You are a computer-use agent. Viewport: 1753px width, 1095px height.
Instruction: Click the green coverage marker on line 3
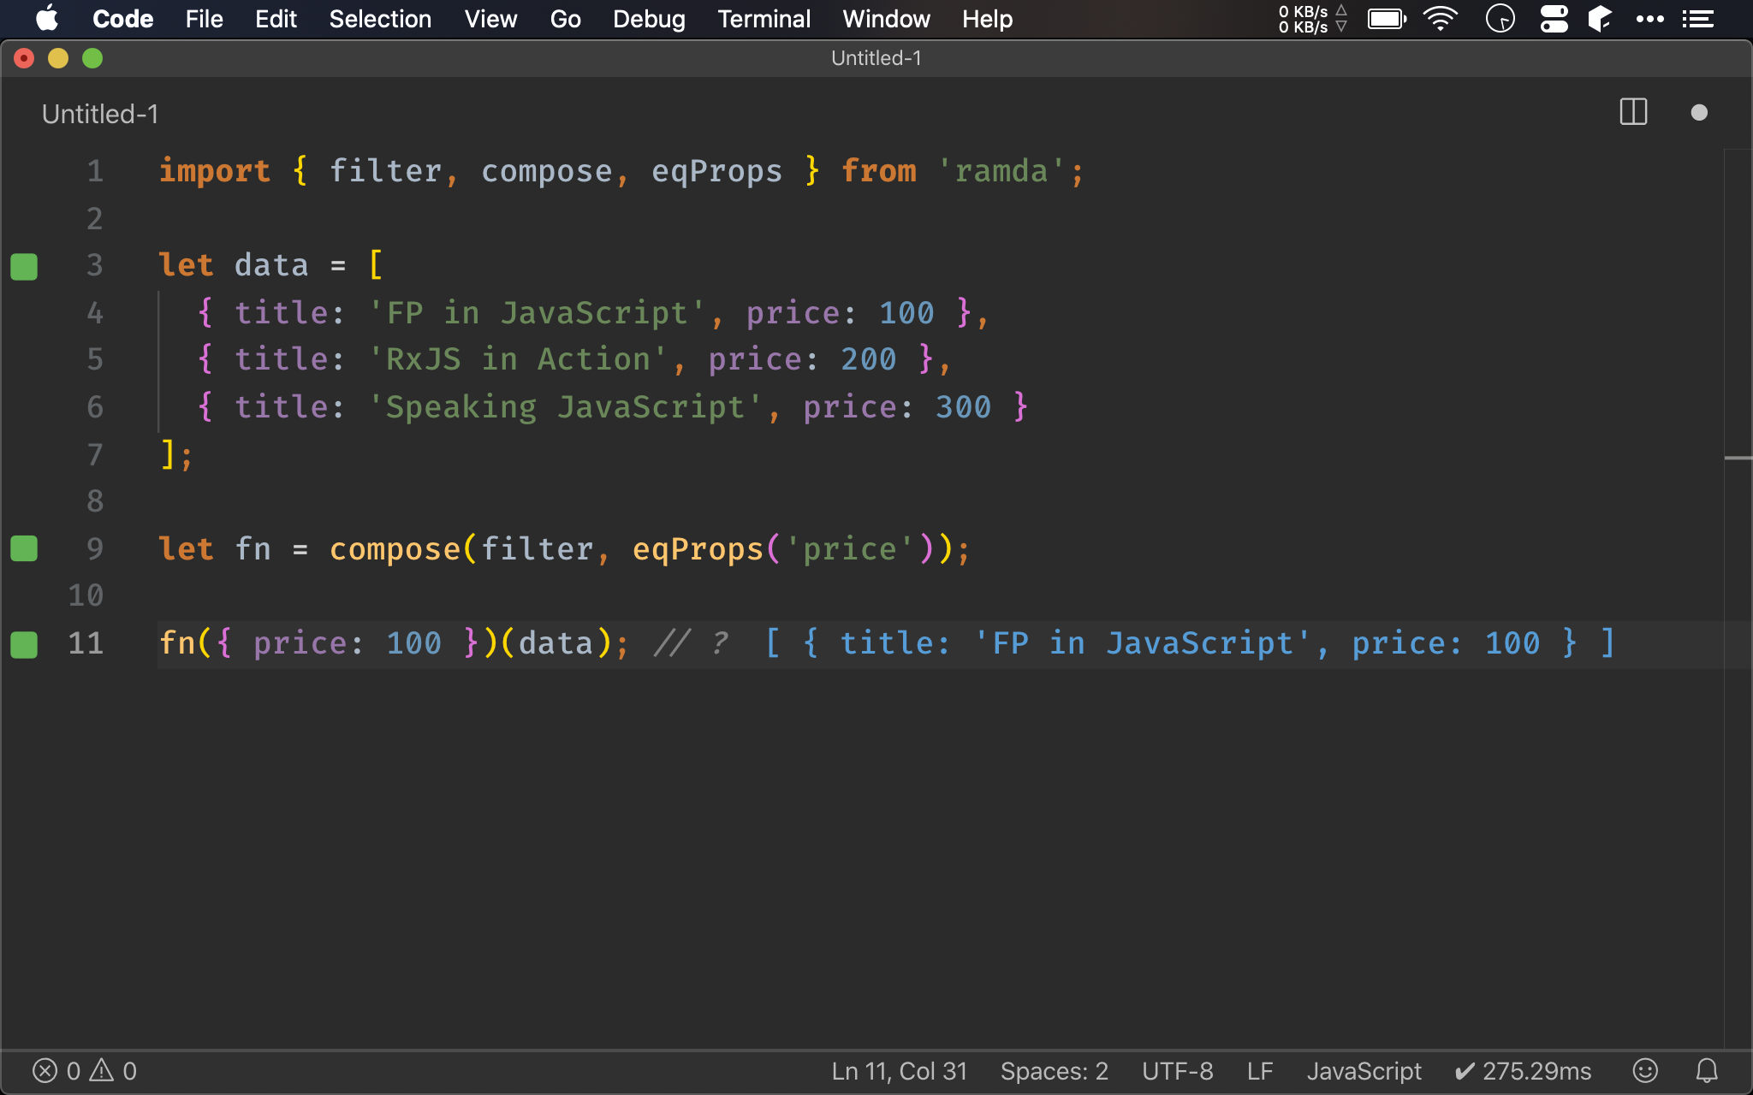tap(24, 266)
